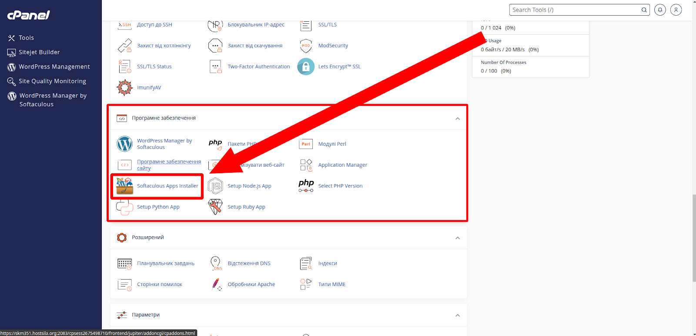Click the notifications bell icon
The width and height of the screenshot is (696, 336).
660,10
